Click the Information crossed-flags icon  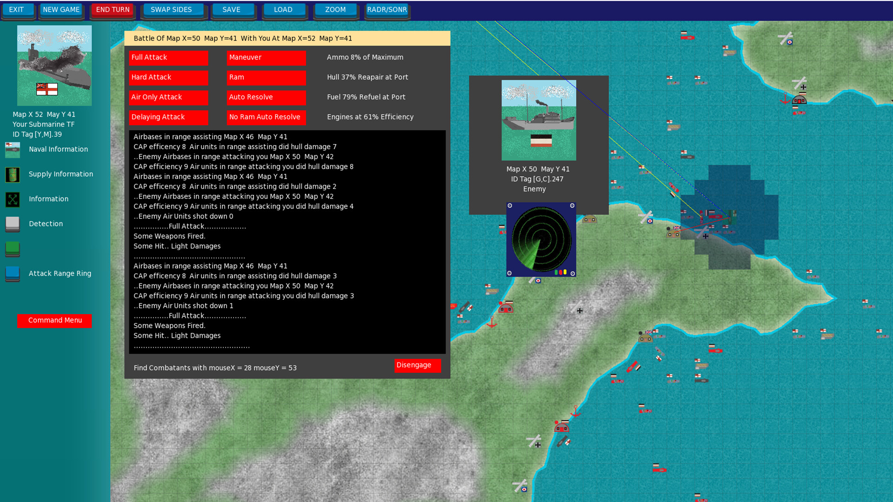click(x=13, y=199)
